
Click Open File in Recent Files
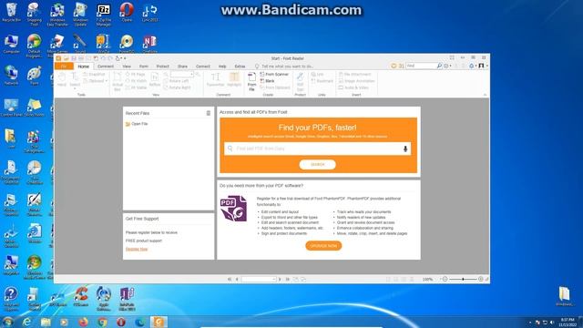(x=137, y=124)
